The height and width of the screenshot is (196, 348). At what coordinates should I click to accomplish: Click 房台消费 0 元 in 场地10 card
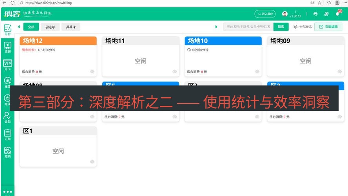[197, 72]
